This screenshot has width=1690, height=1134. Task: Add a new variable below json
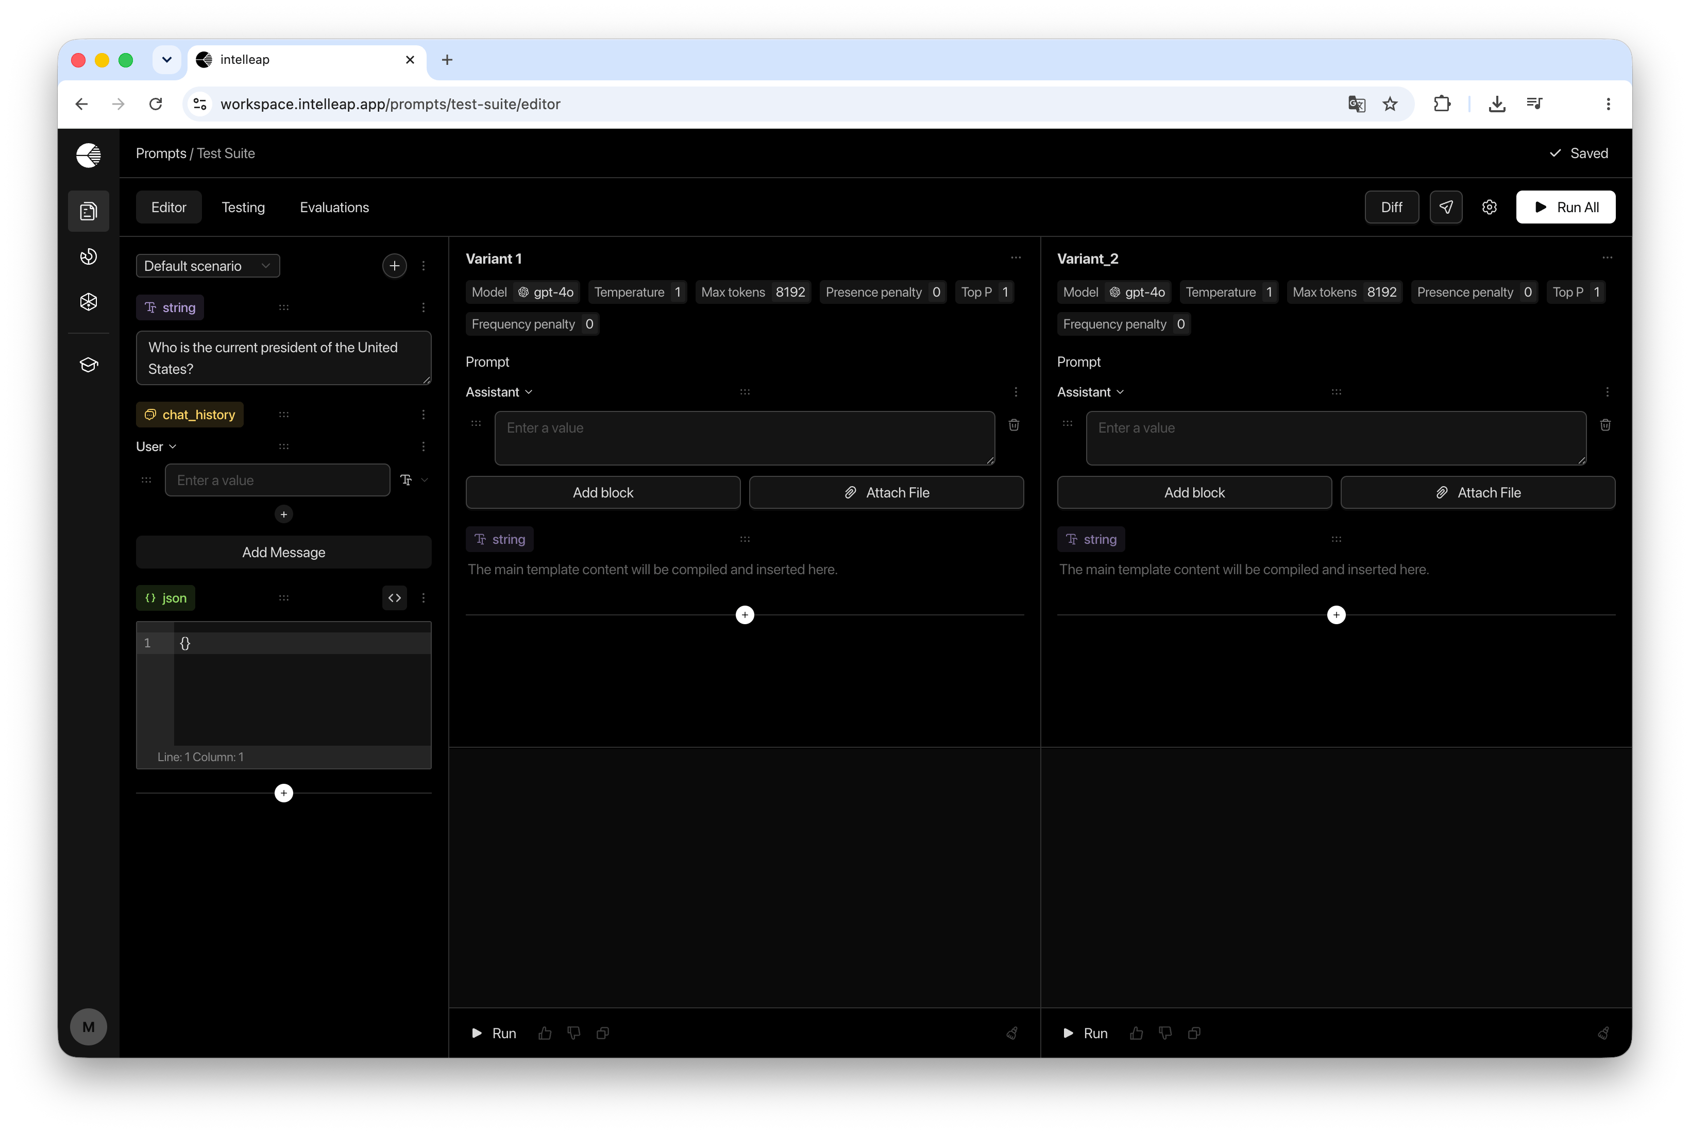coord(283,794)
